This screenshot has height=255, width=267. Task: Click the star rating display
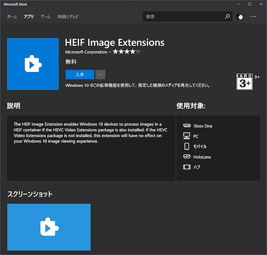point(127,52)
